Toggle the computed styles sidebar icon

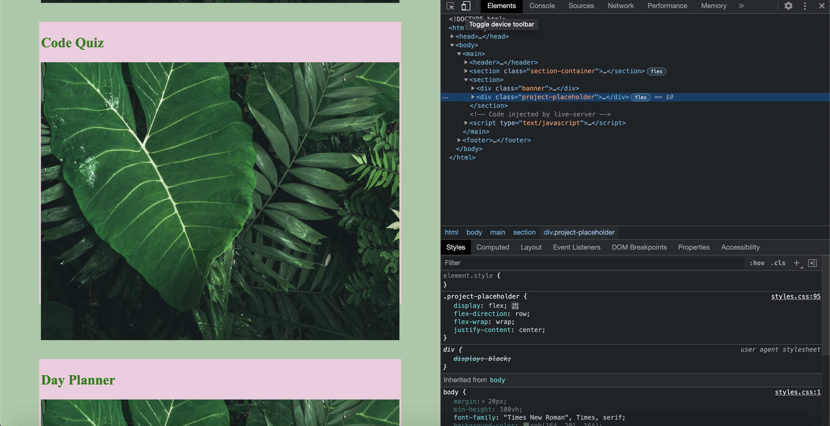tap(812, 263)
